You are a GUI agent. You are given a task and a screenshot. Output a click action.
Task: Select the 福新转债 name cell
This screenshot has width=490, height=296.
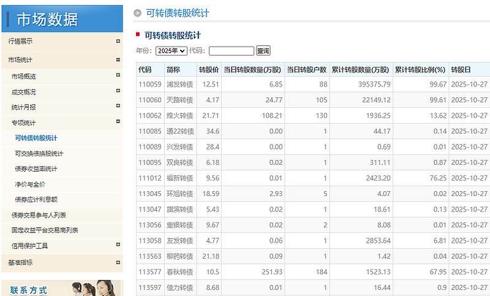(179, 178)
